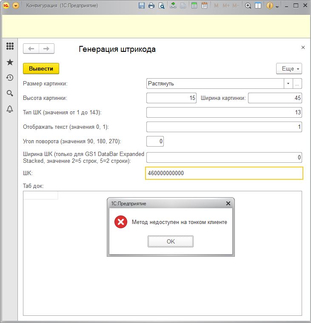Open the Calculator icon
Viewport: 311px width, 323px height.
194,6
